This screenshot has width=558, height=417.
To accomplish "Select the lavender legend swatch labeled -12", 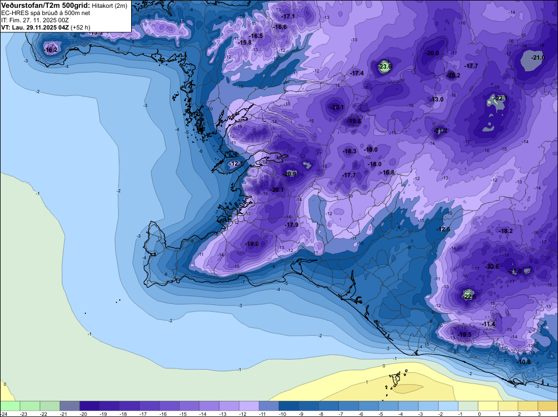I will [x=249, y=406].
